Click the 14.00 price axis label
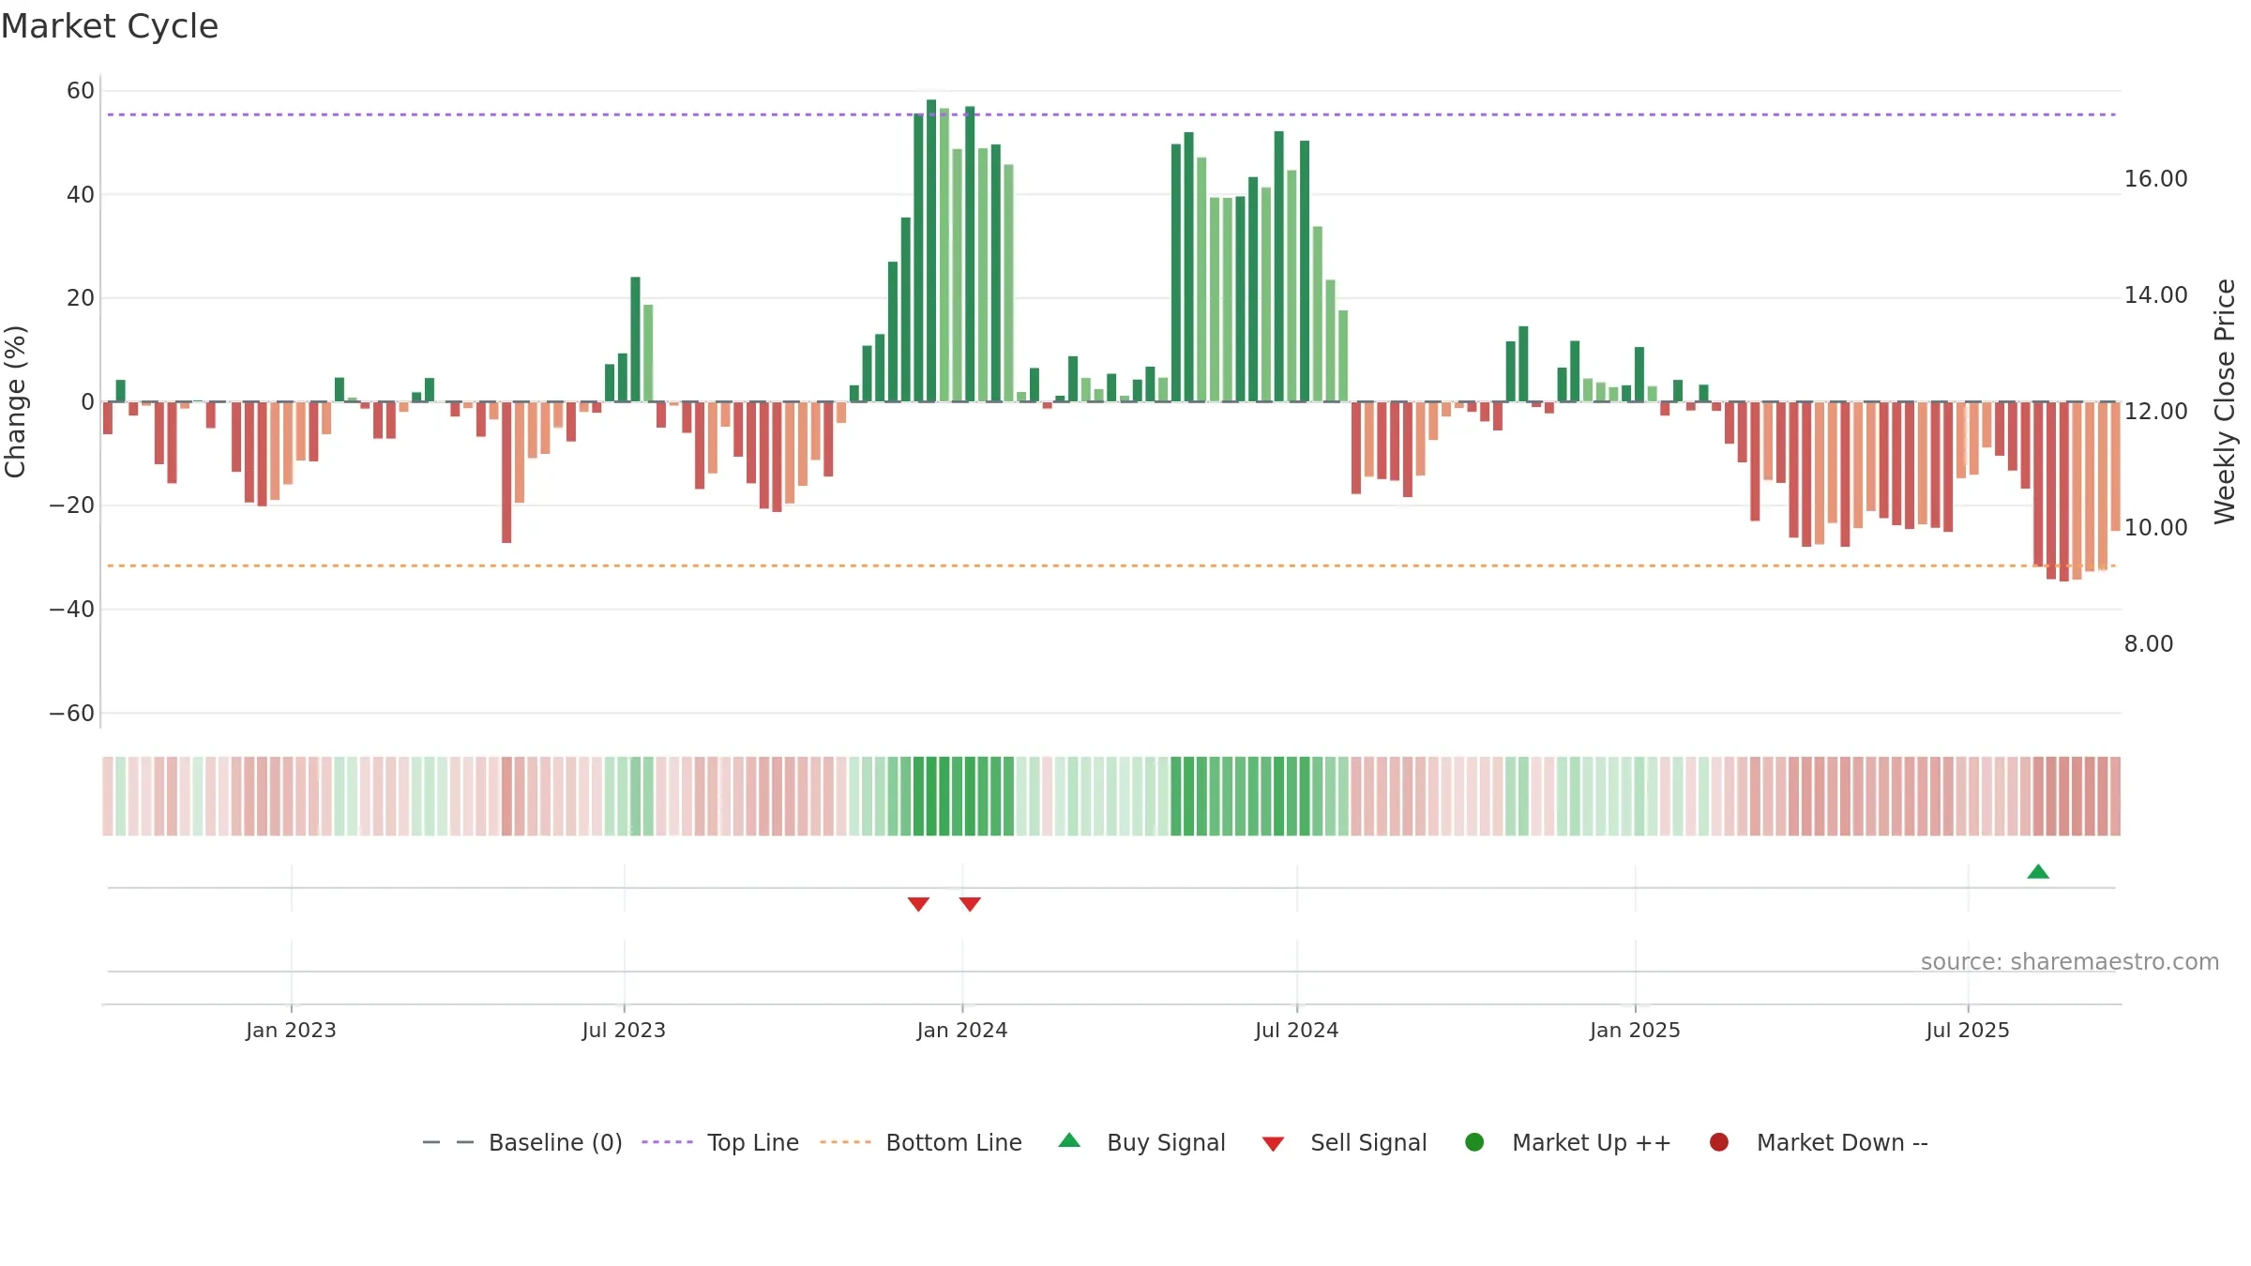This screenshot has height=1266, width=2251. tap(2155, 294)
